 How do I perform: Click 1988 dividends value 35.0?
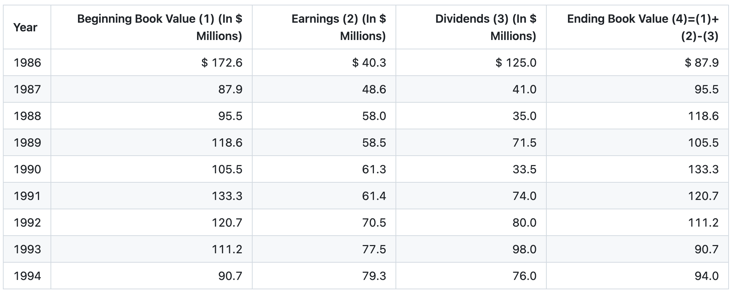click(524, 116)
